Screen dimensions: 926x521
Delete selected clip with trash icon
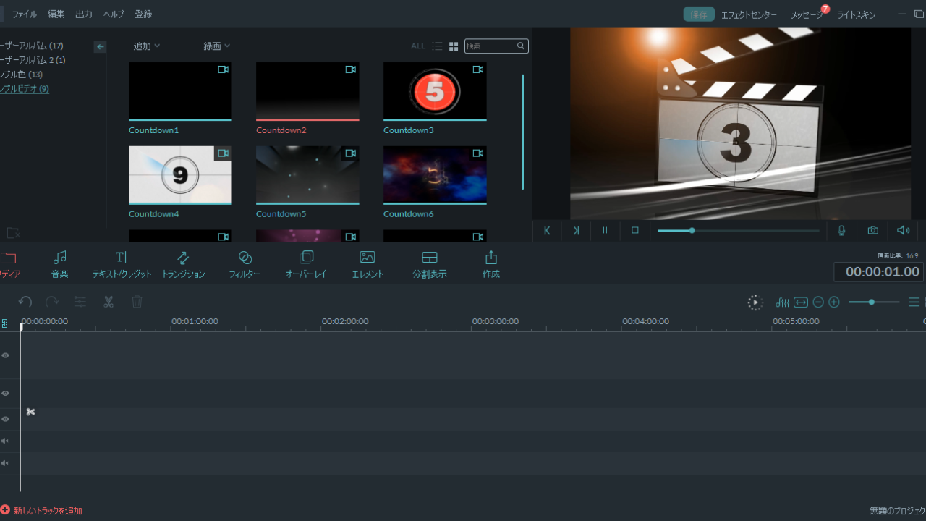[137, 302]
